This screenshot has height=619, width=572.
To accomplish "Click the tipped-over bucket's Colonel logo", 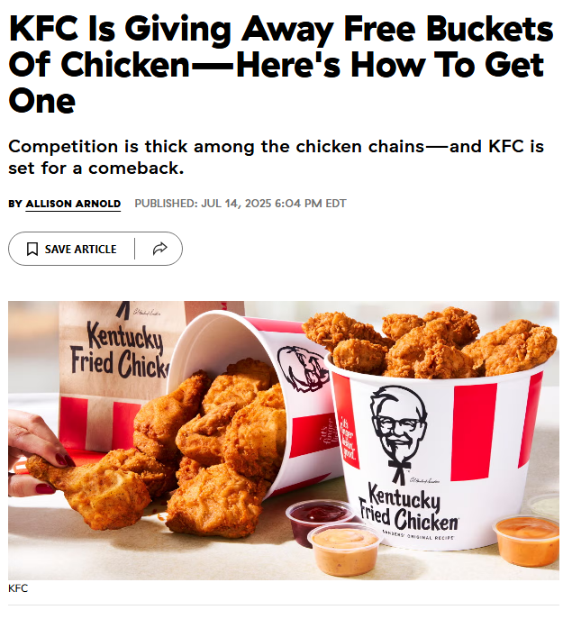I will click(x=303, y=369).
